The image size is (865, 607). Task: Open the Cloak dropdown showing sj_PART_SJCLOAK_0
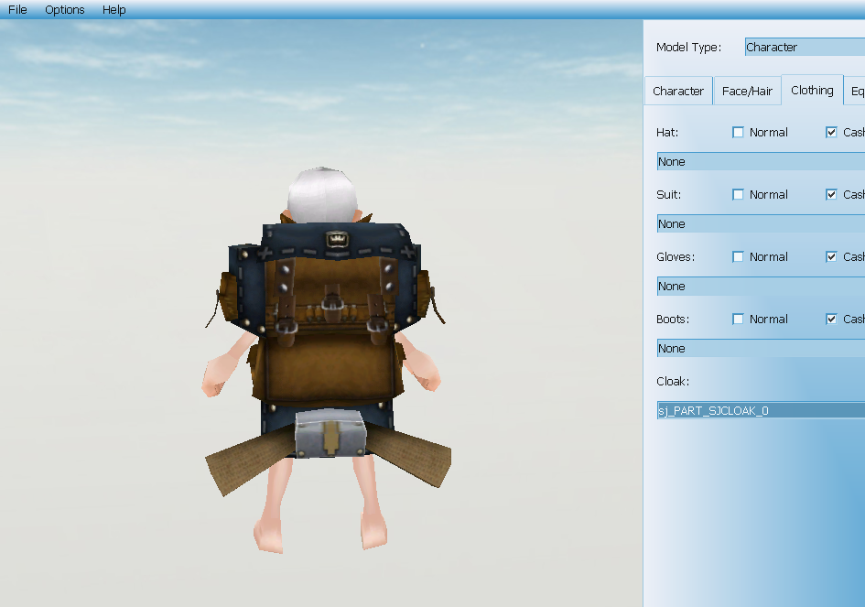pos(760,411)
